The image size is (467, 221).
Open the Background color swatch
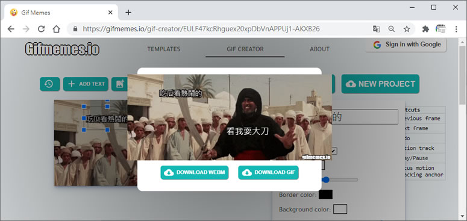pyautogui.click(x=340, y=210)
